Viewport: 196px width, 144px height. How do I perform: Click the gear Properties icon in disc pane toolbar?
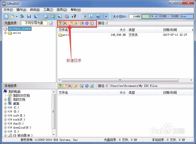pos(87,23)
